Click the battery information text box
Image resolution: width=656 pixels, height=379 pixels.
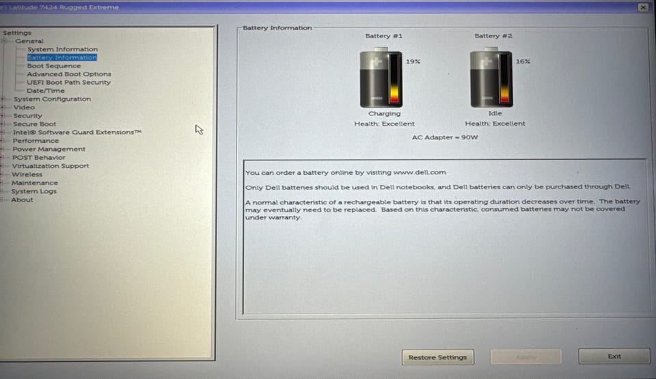(x=445, y=236)
